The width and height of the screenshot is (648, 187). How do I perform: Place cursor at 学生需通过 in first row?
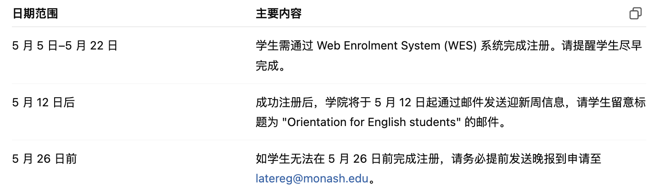pyautogui.click(x=284, y=46)
